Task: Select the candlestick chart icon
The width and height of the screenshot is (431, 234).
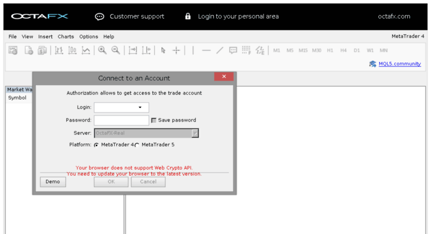Action: click(72, 50)
